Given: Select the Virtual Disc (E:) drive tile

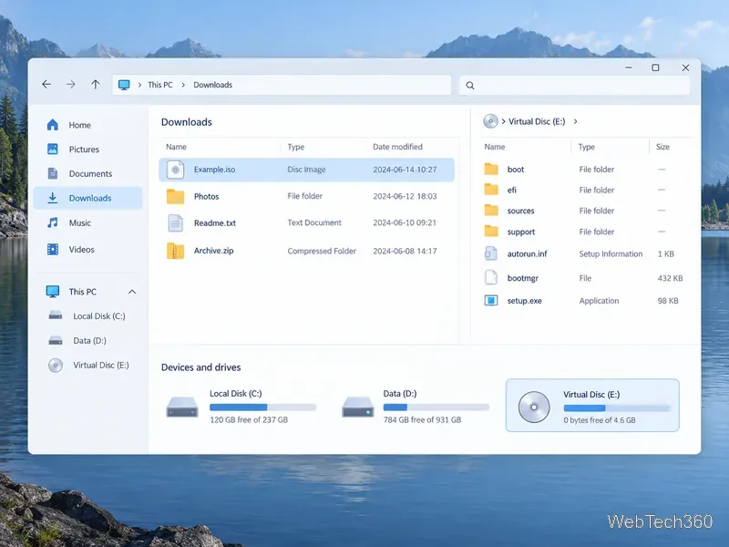Looking at the screenshot, I should (x=592, y=405).
